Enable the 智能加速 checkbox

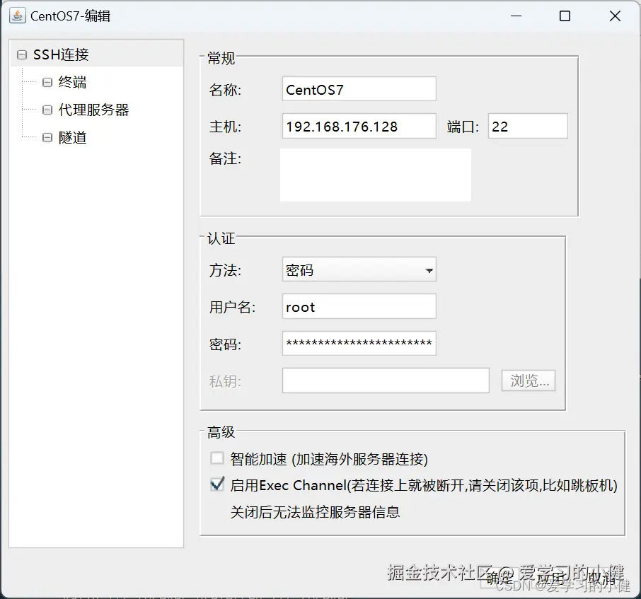point(217,458)
